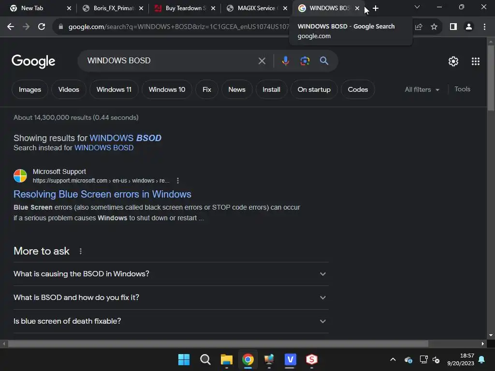The height and width of the screenshot is (371, 495).
Task: Switch to the Buy Teardown tab
Action: (186, 8)
